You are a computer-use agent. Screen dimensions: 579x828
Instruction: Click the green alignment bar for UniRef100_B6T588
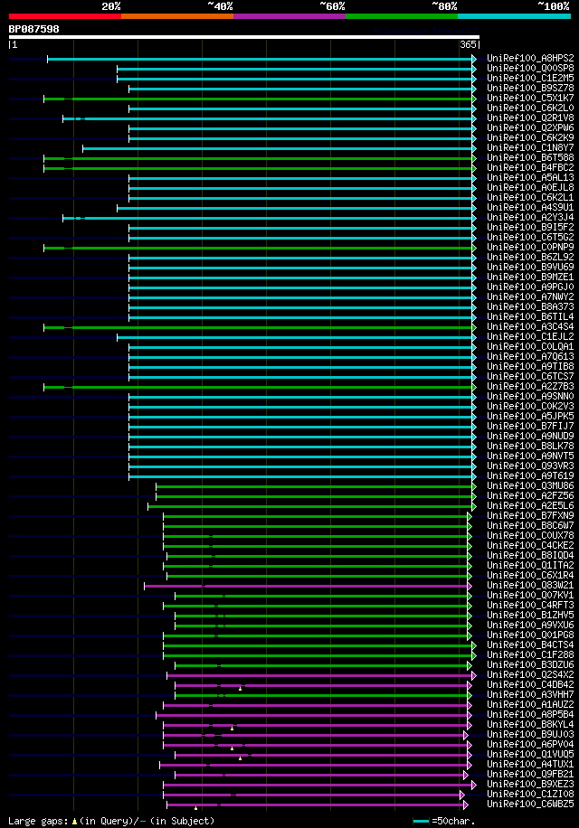click(258, 158)
